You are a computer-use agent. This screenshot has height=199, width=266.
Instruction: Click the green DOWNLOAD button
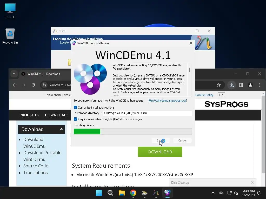[160, 152]
